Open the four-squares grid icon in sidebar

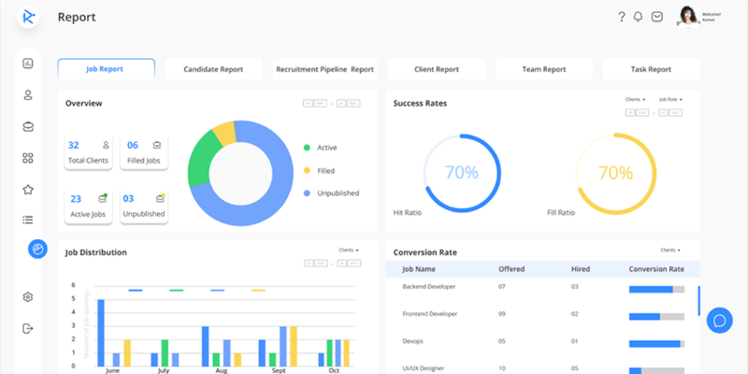click(28, 158)
